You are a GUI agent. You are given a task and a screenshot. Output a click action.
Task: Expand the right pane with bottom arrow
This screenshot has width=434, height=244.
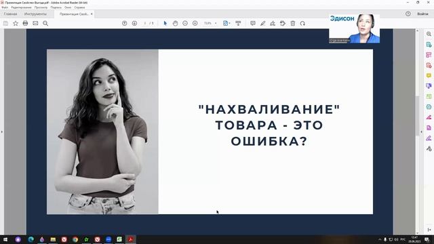[429, 230]
